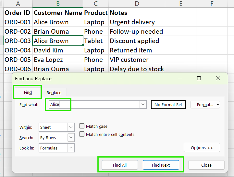This screenshot has height=177, width=234.
Task: Select the David Kim cell
Action: (58, 50)
